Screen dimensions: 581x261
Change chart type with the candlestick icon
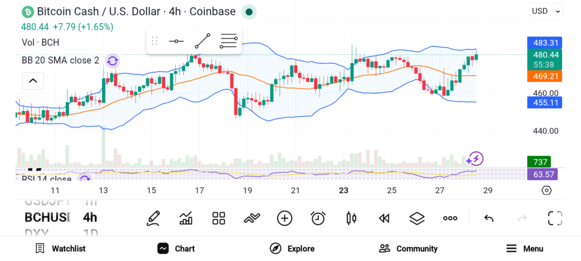pyautogui.click(x=351, y=218)
